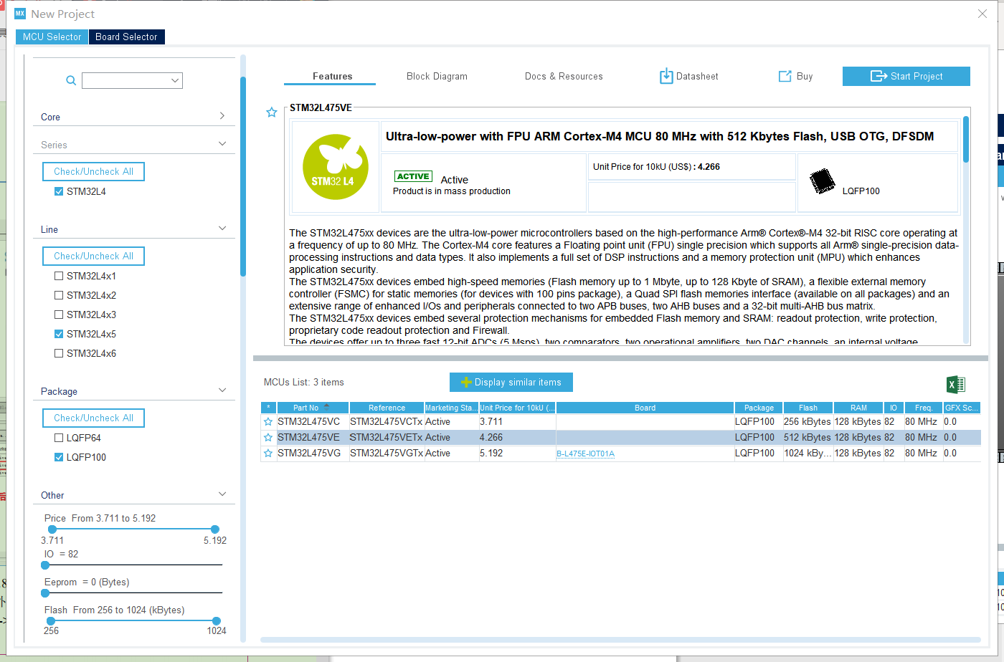Sort by the Package column header
The height and width of the screenshot is (662, 1004).
click(759, 408)
